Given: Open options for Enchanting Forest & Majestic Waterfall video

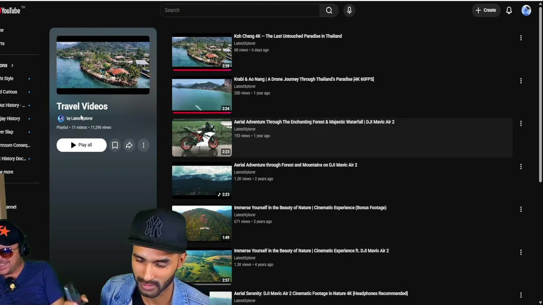Looking at the screenshot, I should tap(521, 123).
